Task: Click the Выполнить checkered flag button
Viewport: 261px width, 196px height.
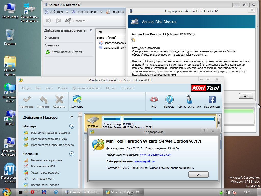Action: (75, 21)
